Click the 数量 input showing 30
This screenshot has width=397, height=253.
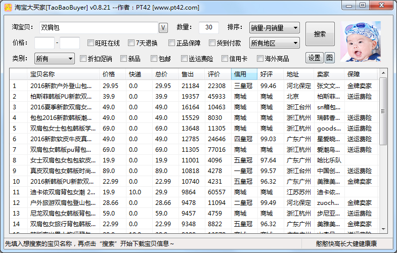pos(209,27)
